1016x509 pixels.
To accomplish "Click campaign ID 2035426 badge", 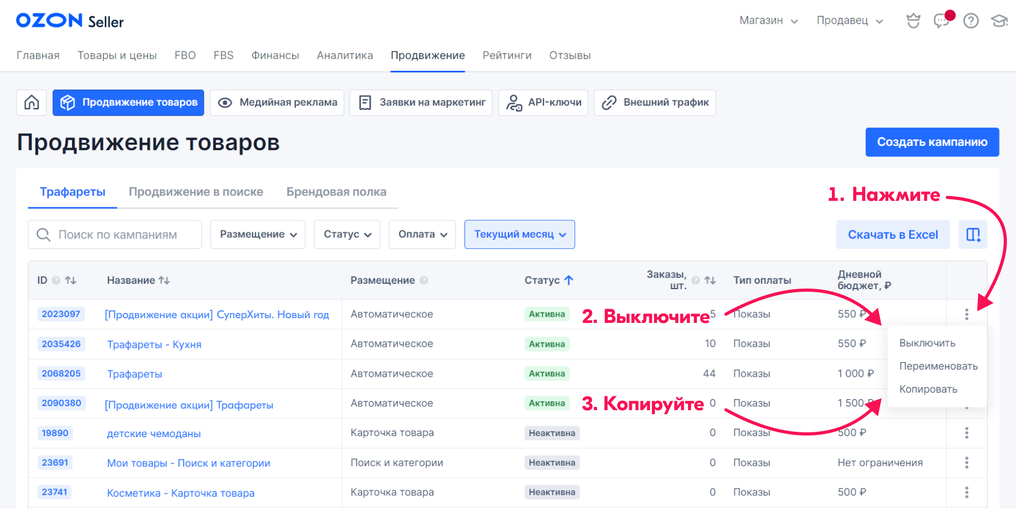I will tap(61, 344).
